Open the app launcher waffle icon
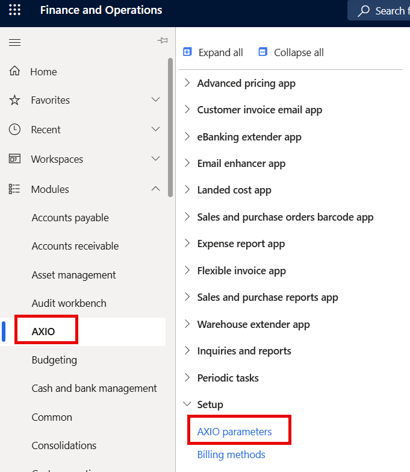The image size is (410, 472). tap(14, 10)
